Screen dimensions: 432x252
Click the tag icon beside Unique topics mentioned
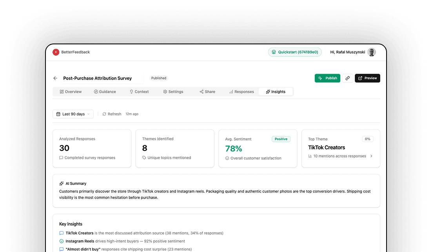point(144,158)
